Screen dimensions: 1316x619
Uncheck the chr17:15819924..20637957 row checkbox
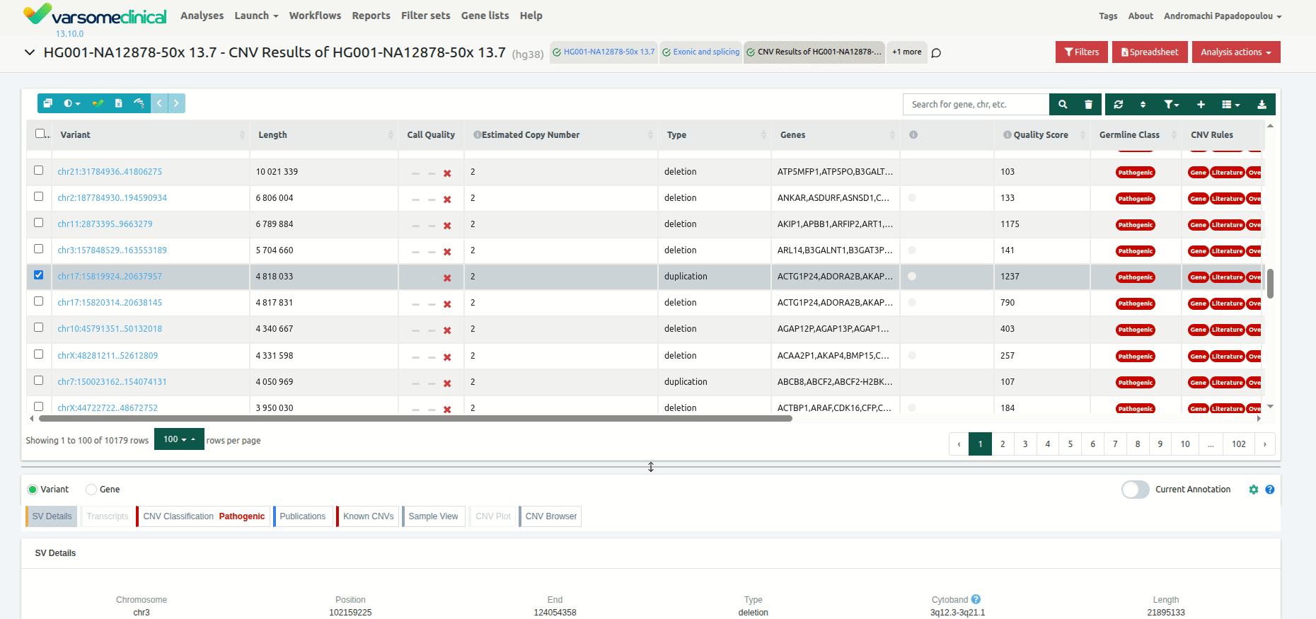(x=39, y=275)
